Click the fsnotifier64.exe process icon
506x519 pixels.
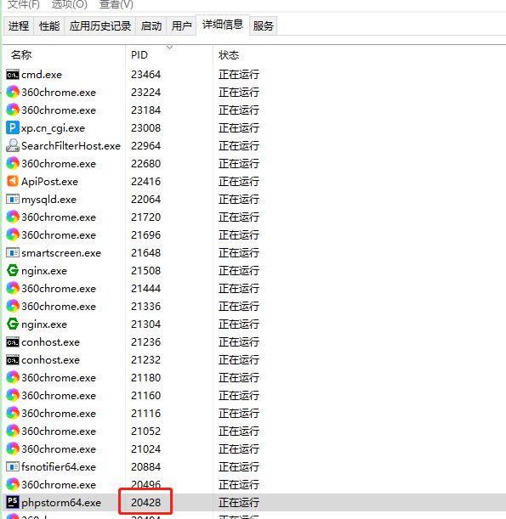[x=13, y=466]
